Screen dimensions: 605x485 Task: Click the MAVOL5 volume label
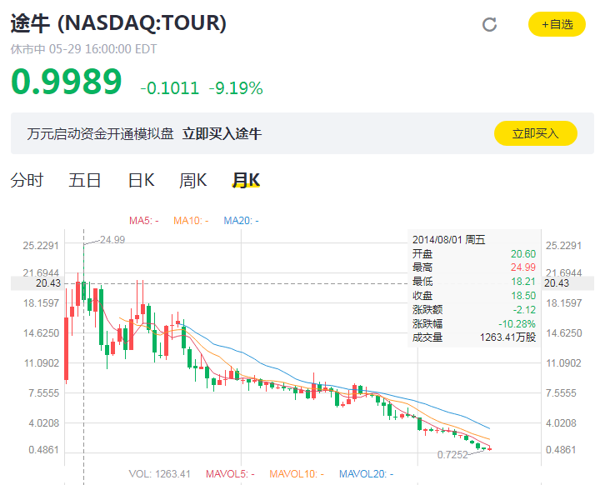coord(230,474)
